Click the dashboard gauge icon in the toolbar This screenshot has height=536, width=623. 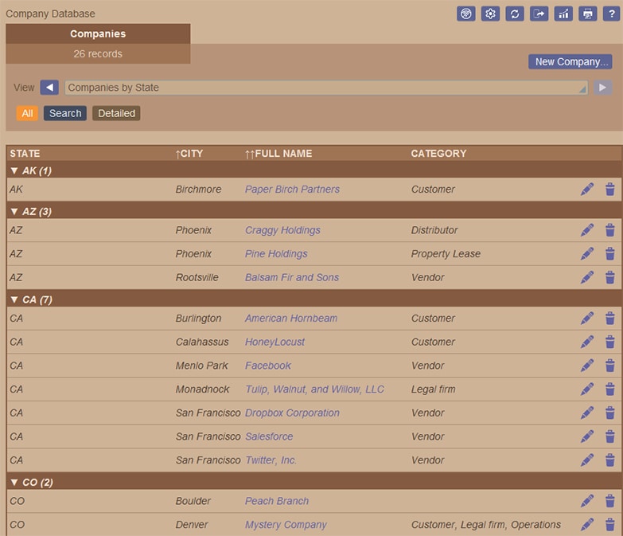(x=466, y=14)
